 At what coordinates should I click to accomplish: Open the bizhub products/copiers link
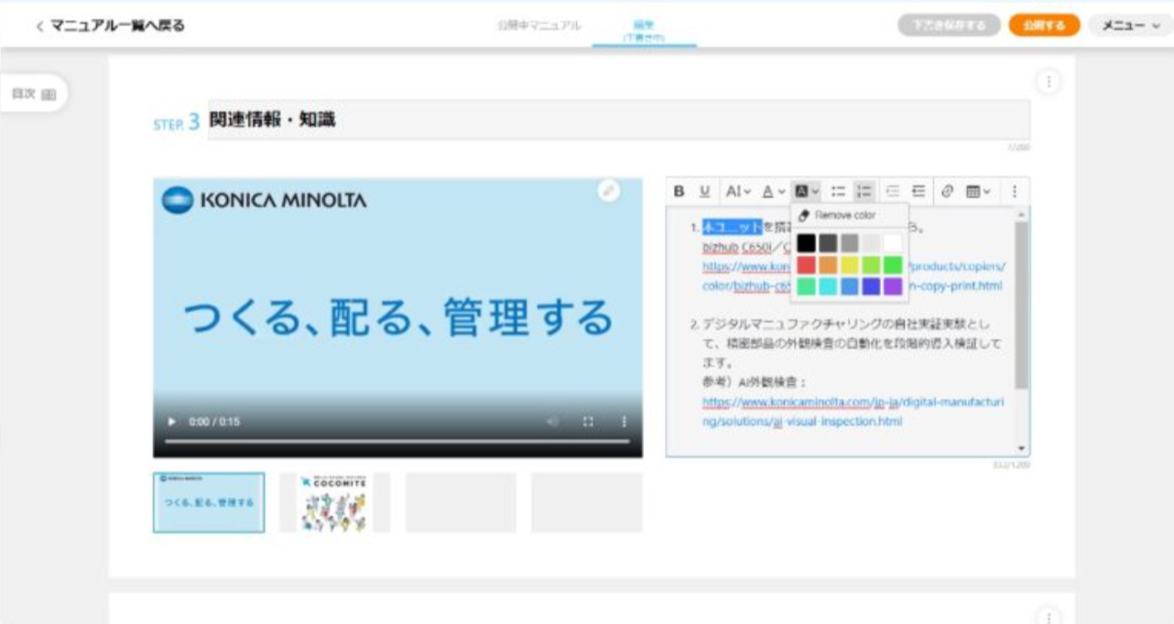853,275
